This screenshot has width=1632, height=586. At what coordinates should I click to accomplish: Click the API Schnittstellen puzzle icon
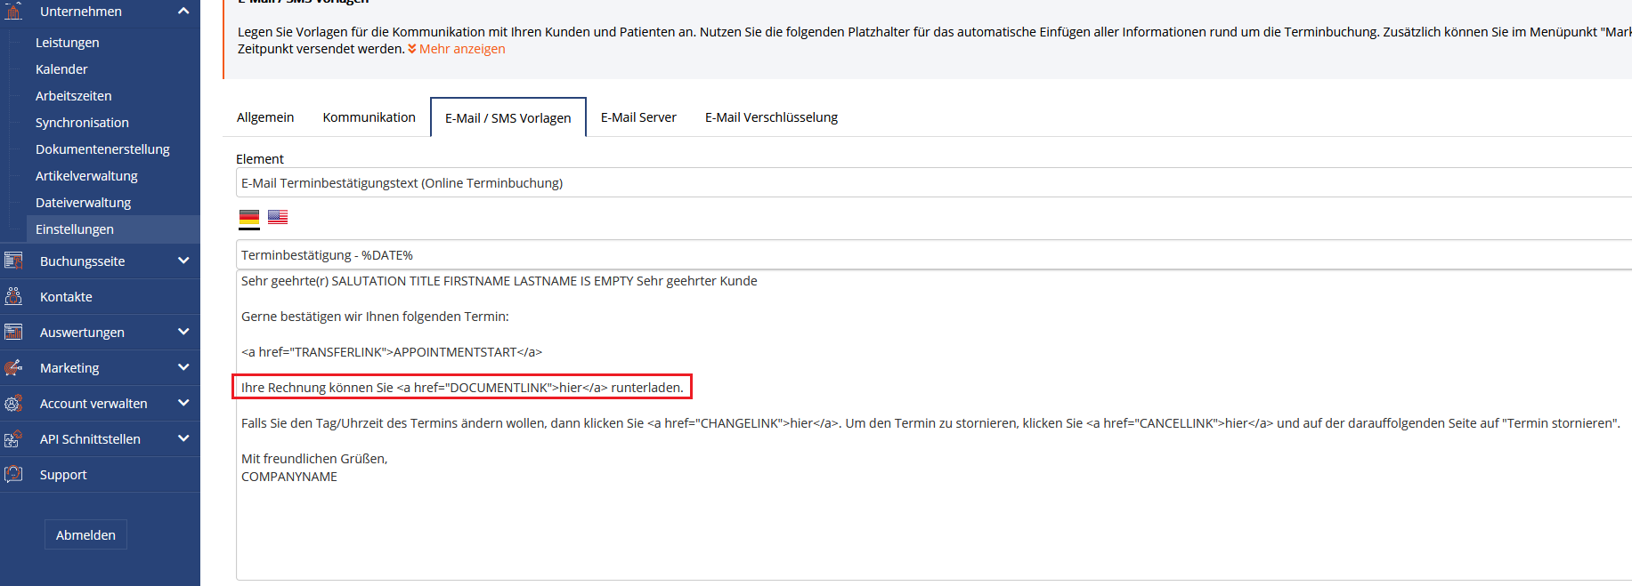13,438
